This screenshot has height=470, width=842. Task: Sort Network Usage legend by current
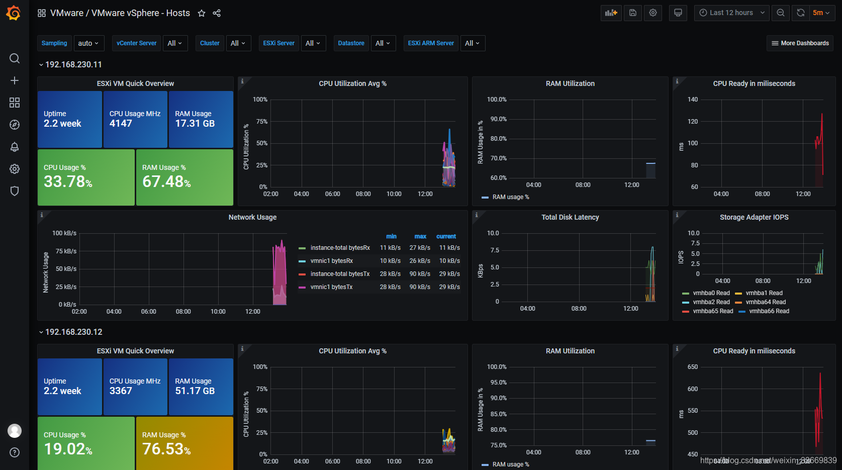click(446, 236)
